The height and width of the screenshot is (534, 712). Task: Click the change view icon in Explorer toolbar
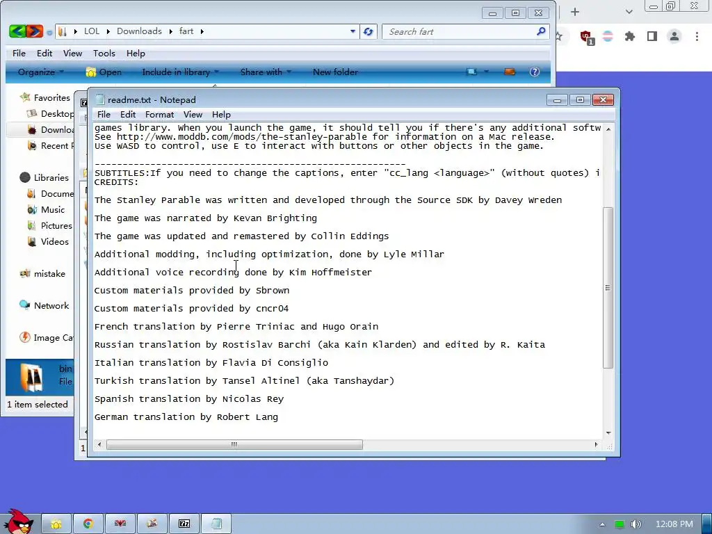coord(472,72)
